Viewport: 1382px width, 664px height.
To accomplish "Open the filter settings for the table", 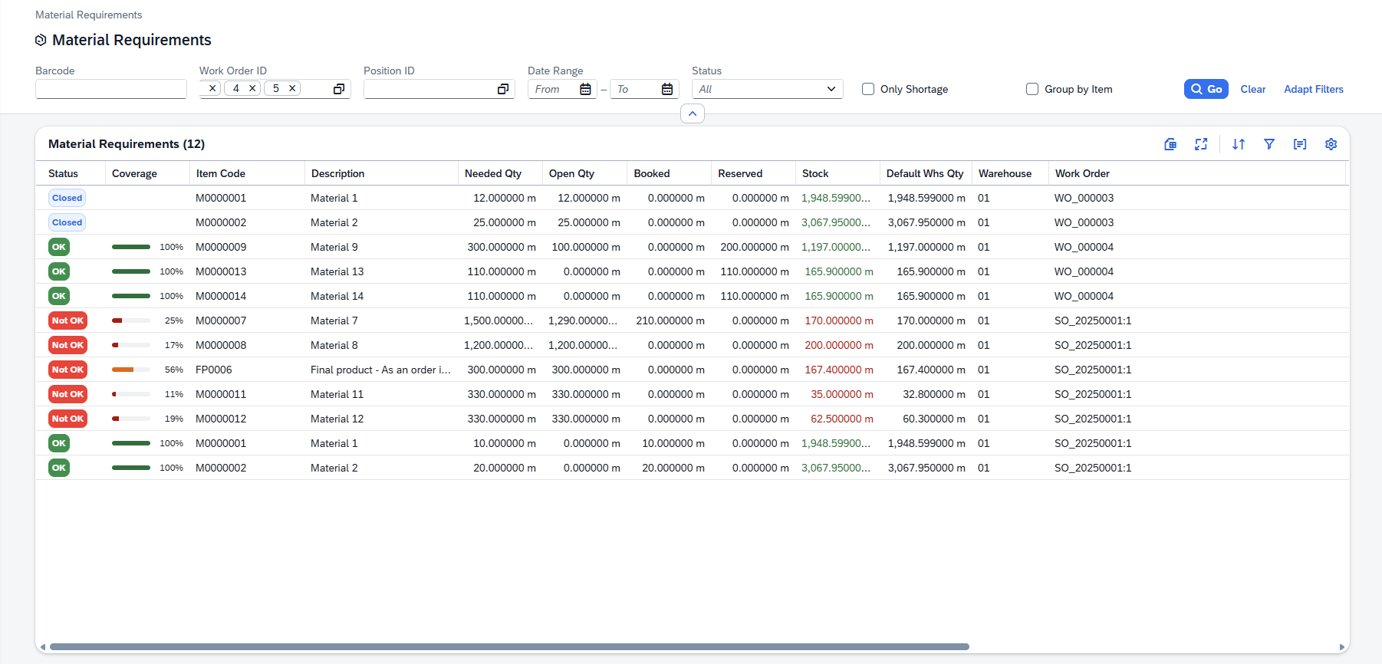I will tap(1269, 144).
